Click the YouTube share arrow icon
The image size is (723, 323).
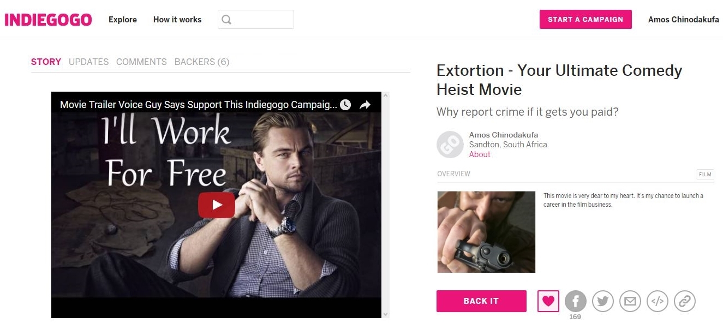click(x=365, y=105)
